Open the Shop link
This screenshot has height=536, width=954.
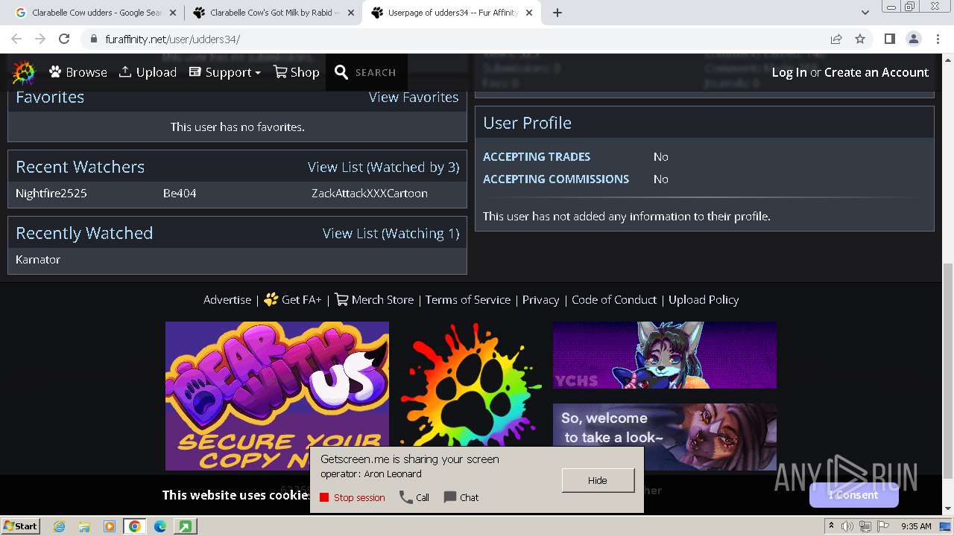click(x=296, y=72)
